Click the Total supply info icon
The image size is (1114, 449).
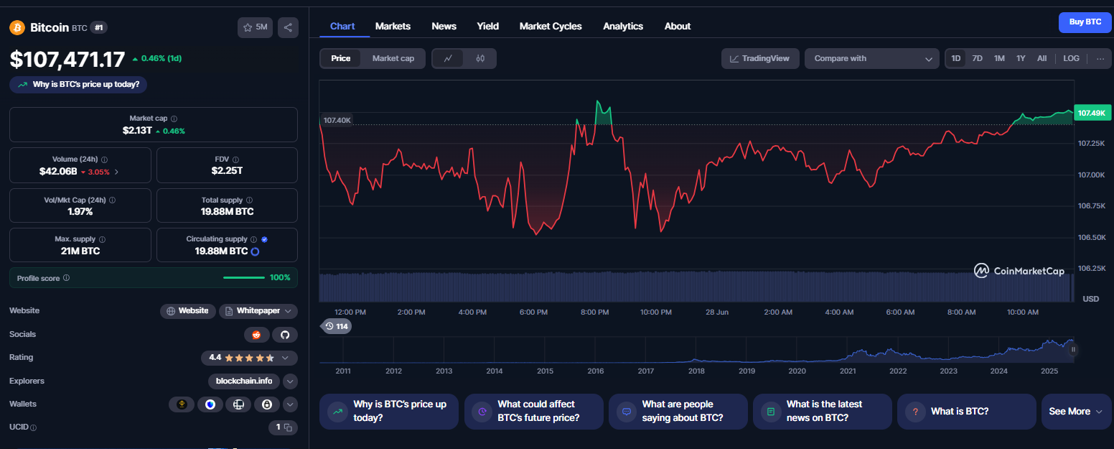tap(249, 200)
